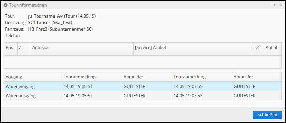
Task: Click the 14.05.19 05:55 Tourabmeldung cell
Action: (202, 86)
